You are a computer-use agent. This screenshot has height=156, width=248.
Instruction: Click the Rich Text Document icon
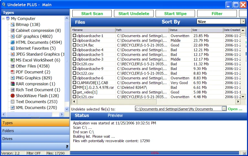(x=13, y=90)
